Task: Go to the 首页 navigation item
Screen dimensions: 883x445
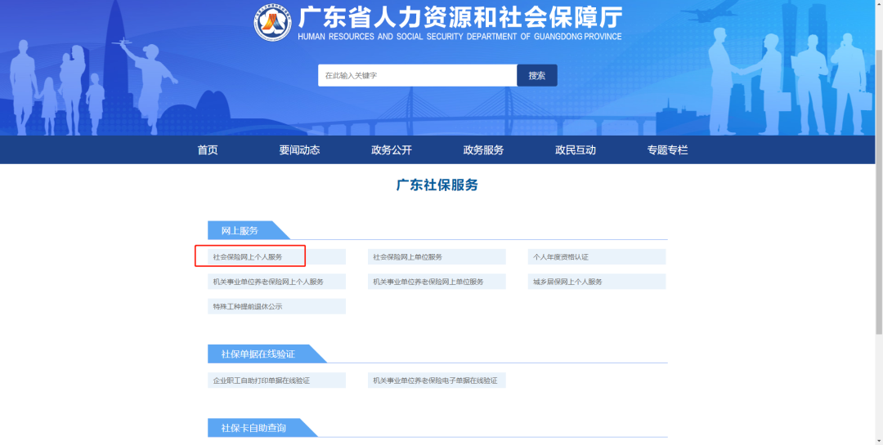Action: (x=208, y=150)
